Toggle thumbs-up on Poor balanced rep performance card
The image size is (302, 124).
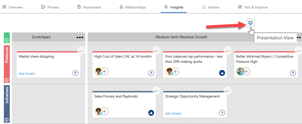coord(222,73)
